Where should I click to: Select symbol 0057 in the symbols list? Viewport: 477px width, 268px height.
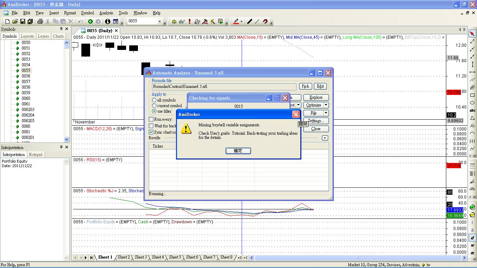point(26,82)
